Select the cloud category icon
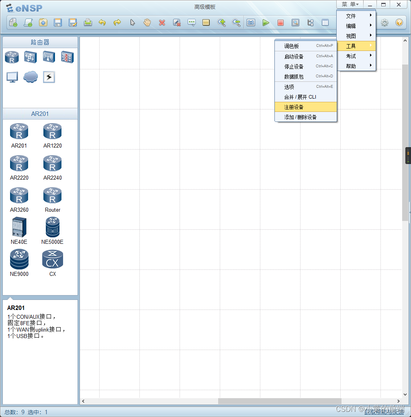This screenshot has width=411, height=417. coord(31,77)
